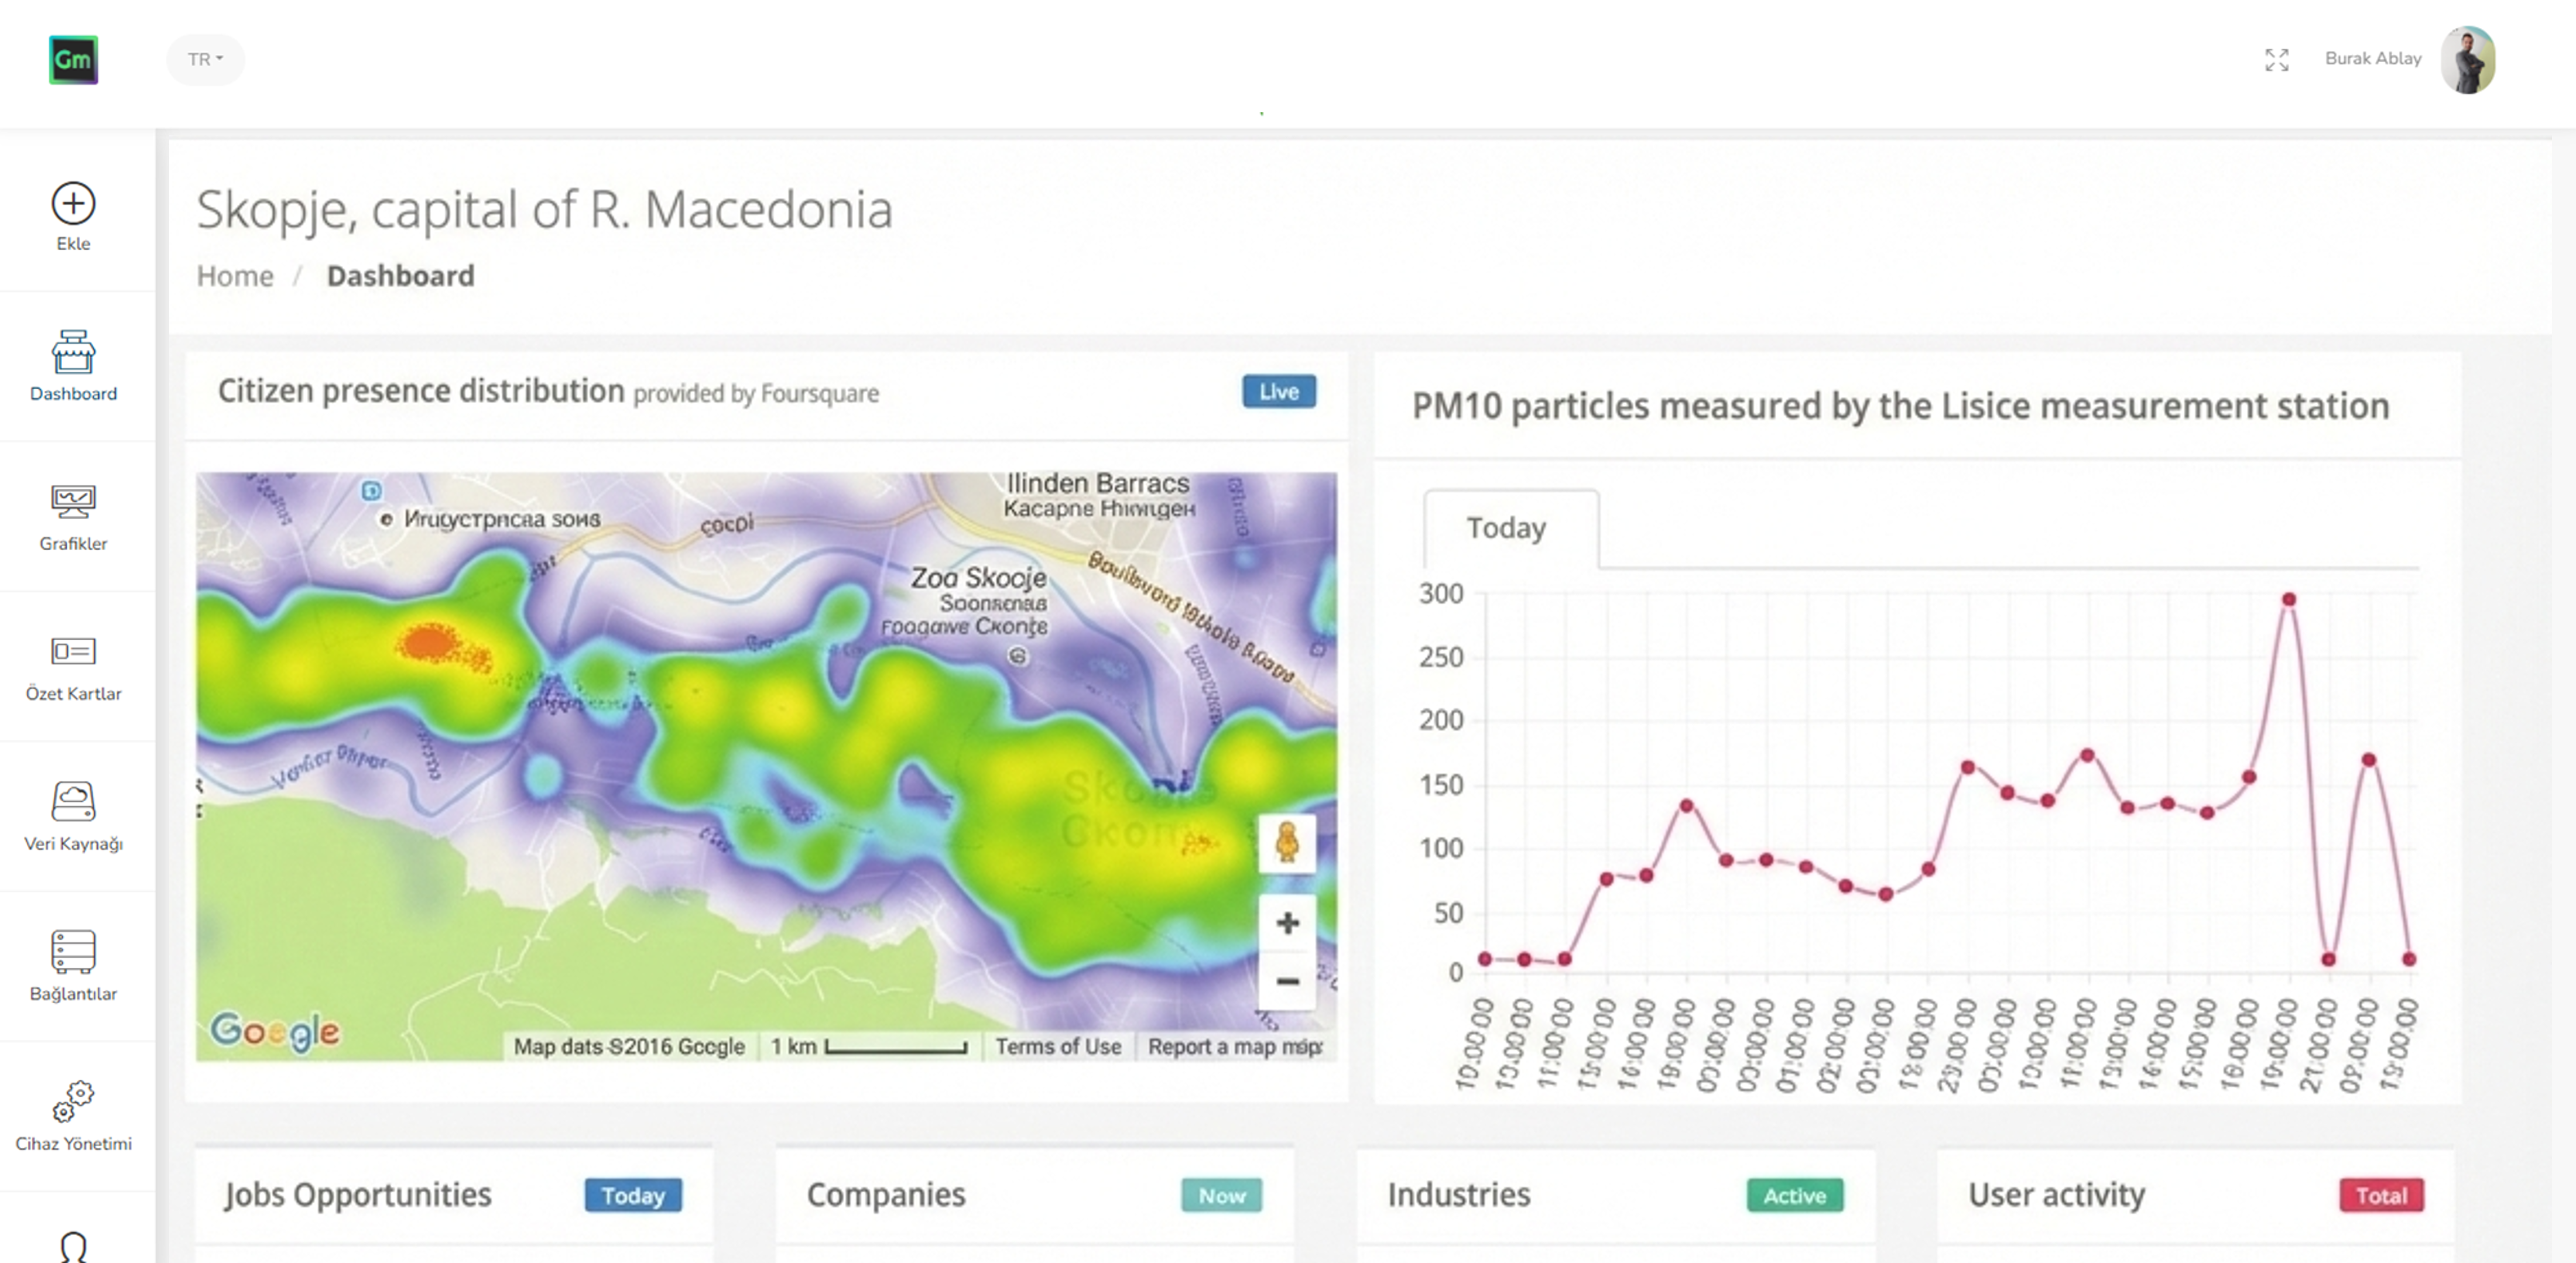Open Google Maps Terms of Use
Viewport: 2576px width, 1263px height.
pyautogui.click(x=1058, y=1046)
